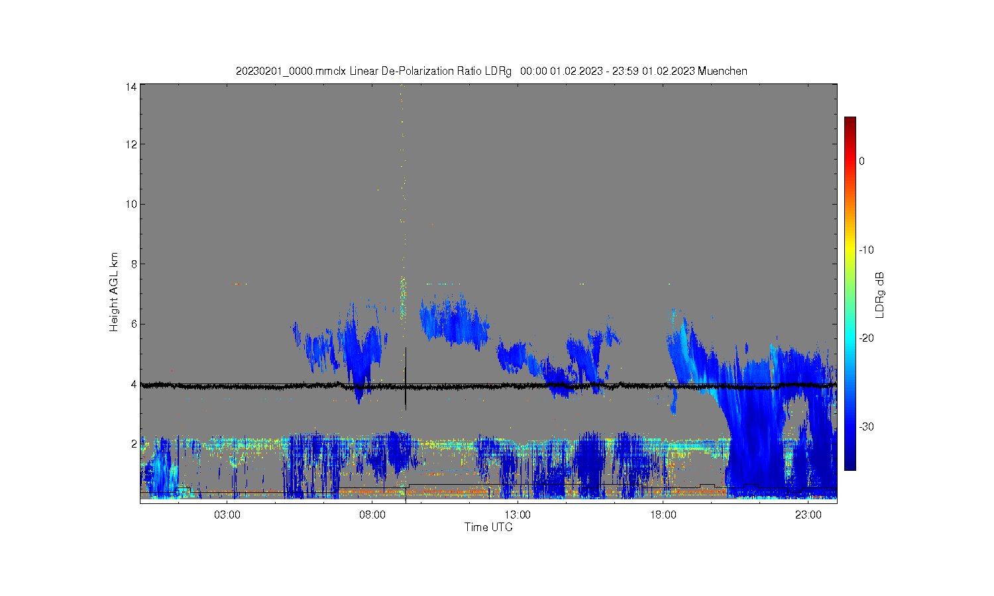Screen dimensions: 994x596
Task: Click the colorbar 0 dB tick label
Action: [x=861, y=161]
